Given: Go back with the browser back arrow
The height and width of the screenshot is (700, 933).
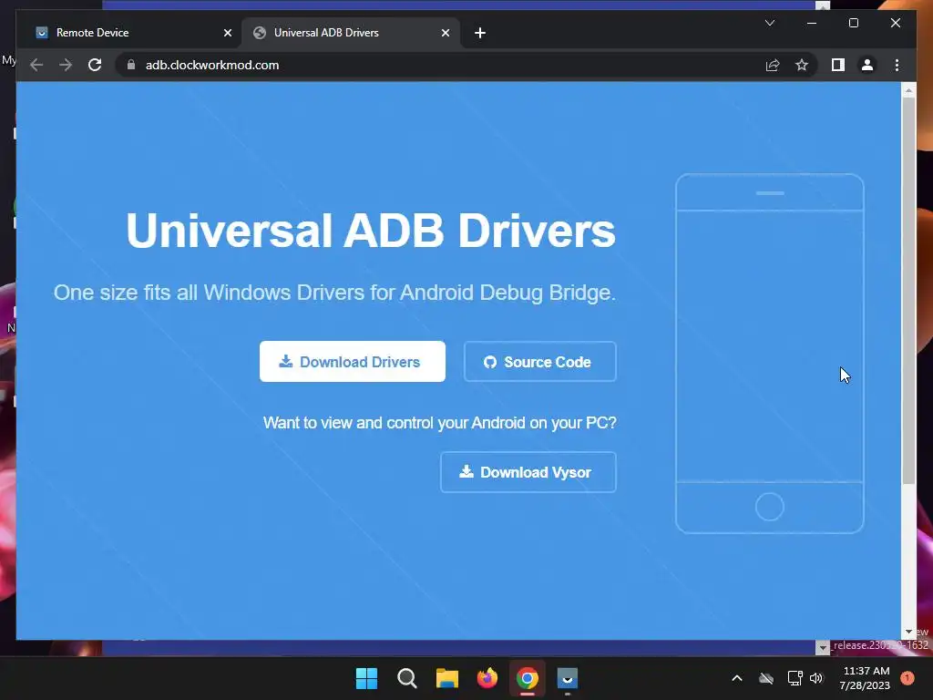Looking at the screenshot, I should [x=36, y=65].
